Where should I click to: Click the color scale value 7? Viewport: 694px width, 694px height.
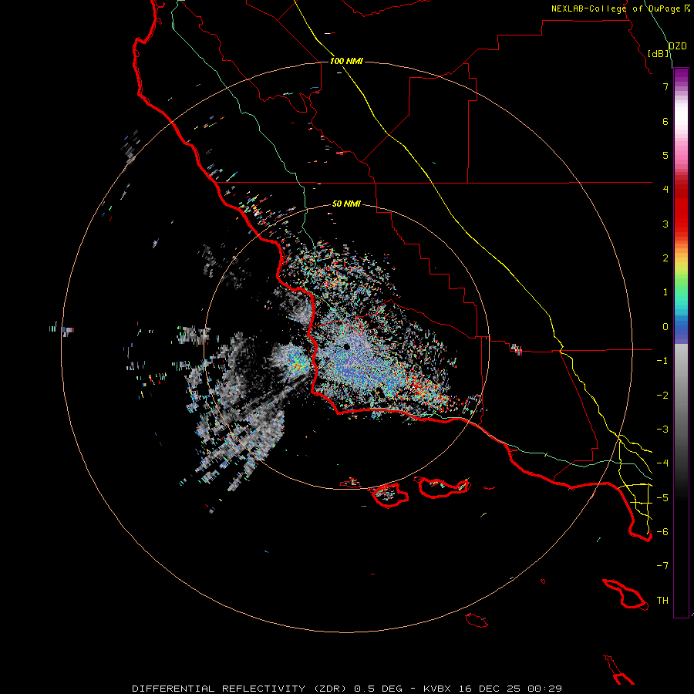[x=665, y=86]
